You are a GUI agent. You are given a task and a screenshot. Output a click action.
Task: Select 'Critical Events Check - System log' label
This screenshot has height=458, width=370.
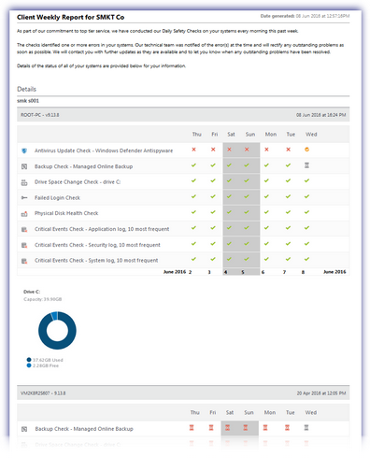pos(96,261)
